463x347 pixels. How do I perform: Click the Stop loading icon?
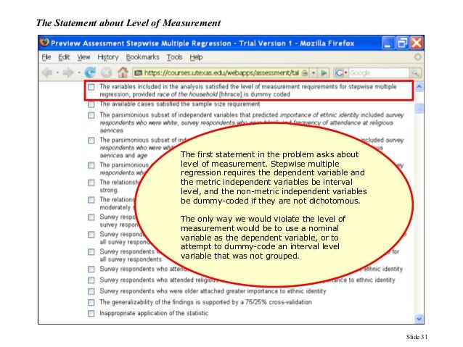point(106,72)
